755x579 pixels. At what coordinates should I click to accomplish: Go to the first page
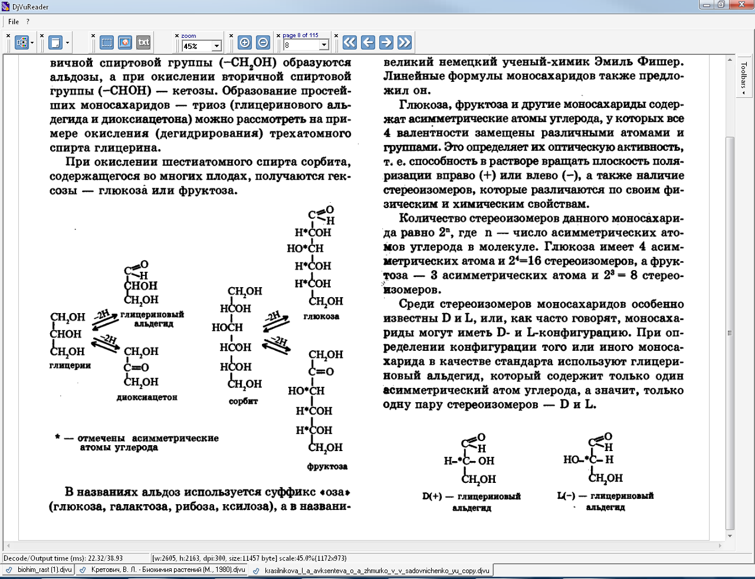click(x=350, y=42)
